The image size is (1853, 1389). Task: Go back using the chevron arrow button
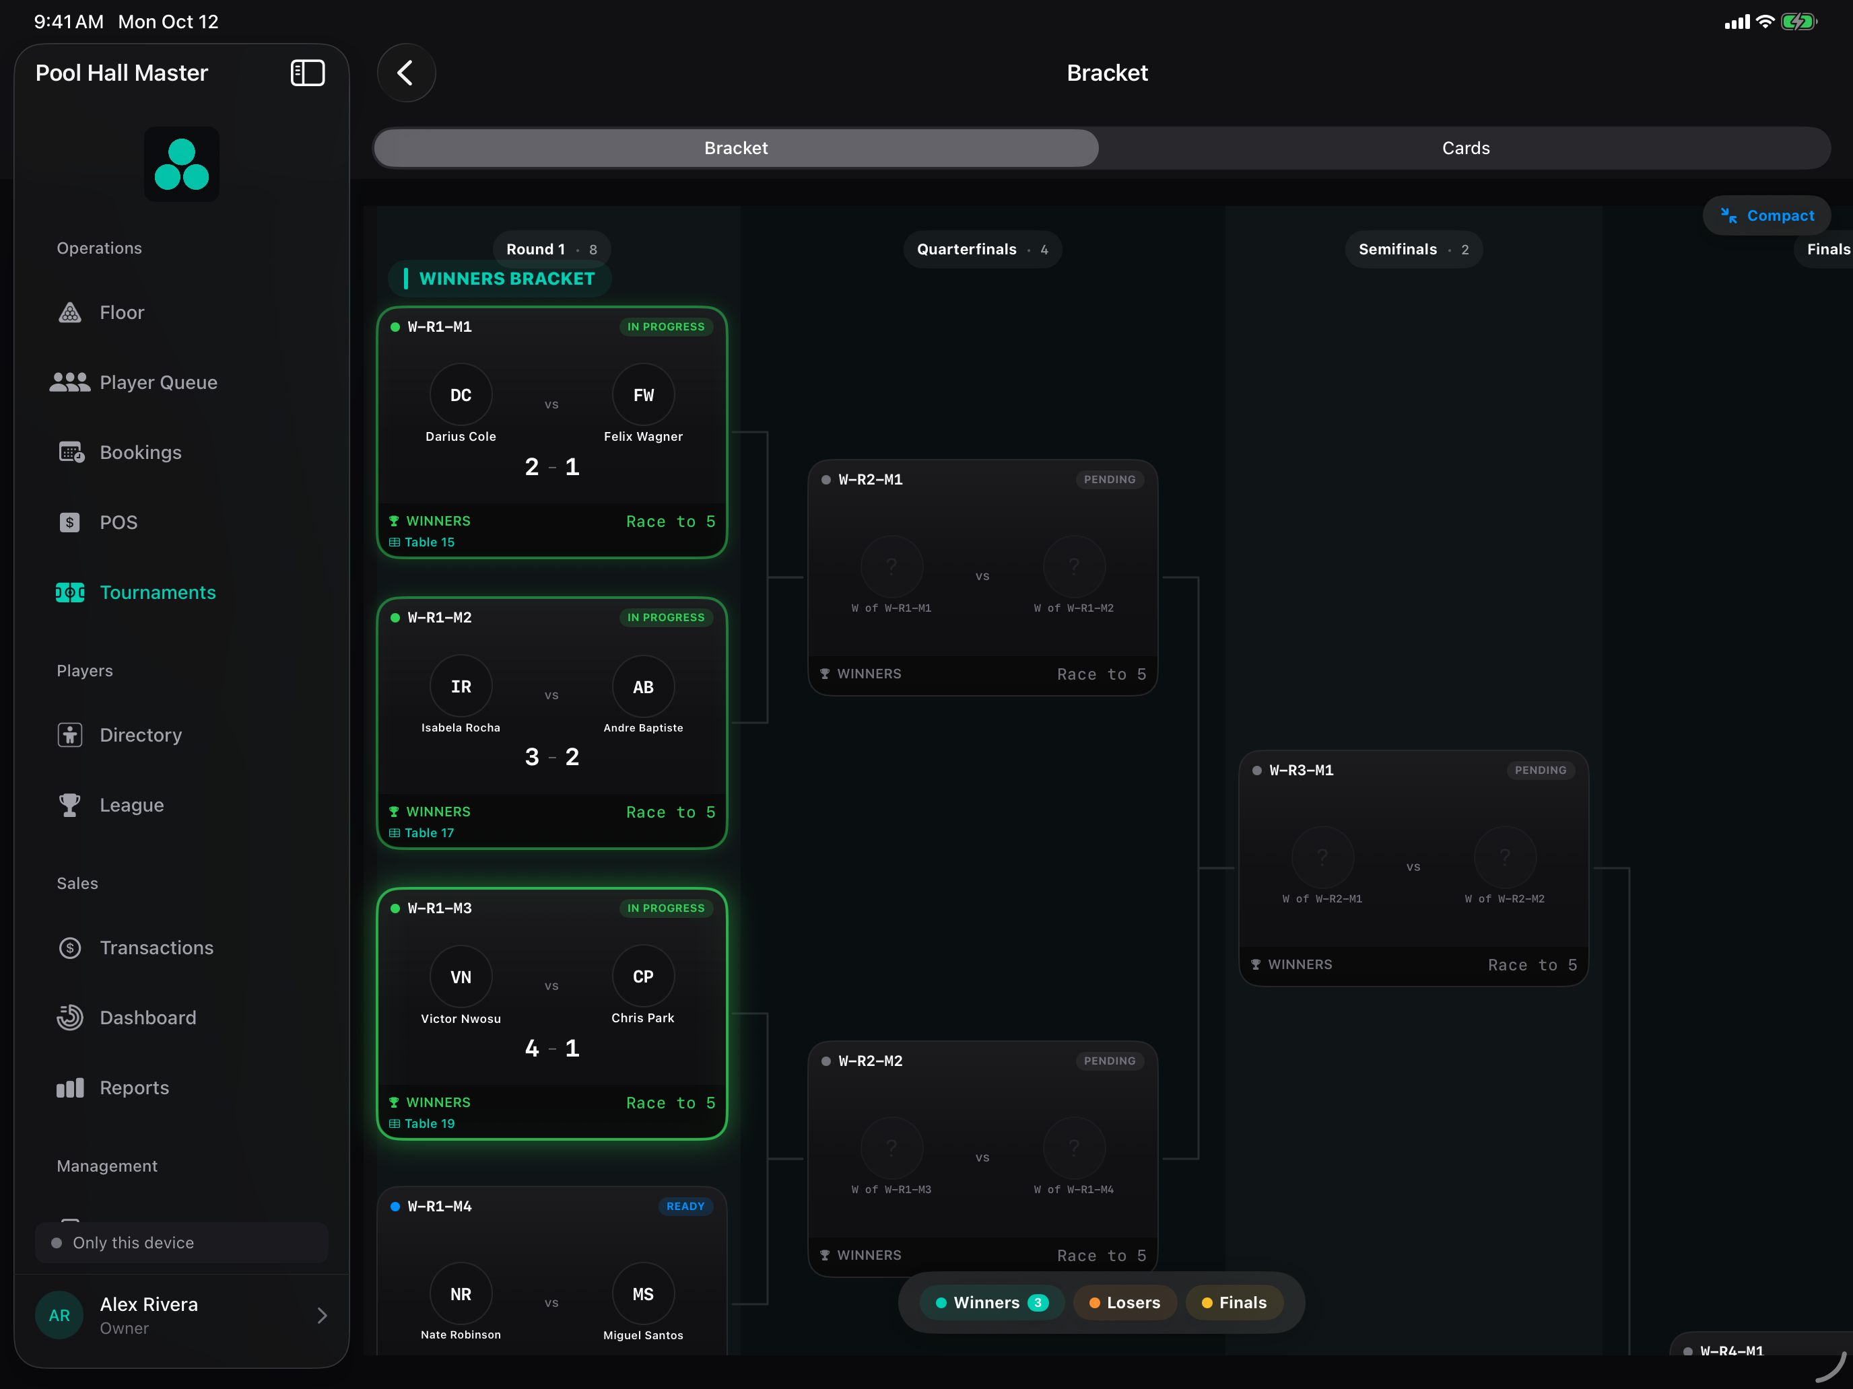click(x=406, y=73)
